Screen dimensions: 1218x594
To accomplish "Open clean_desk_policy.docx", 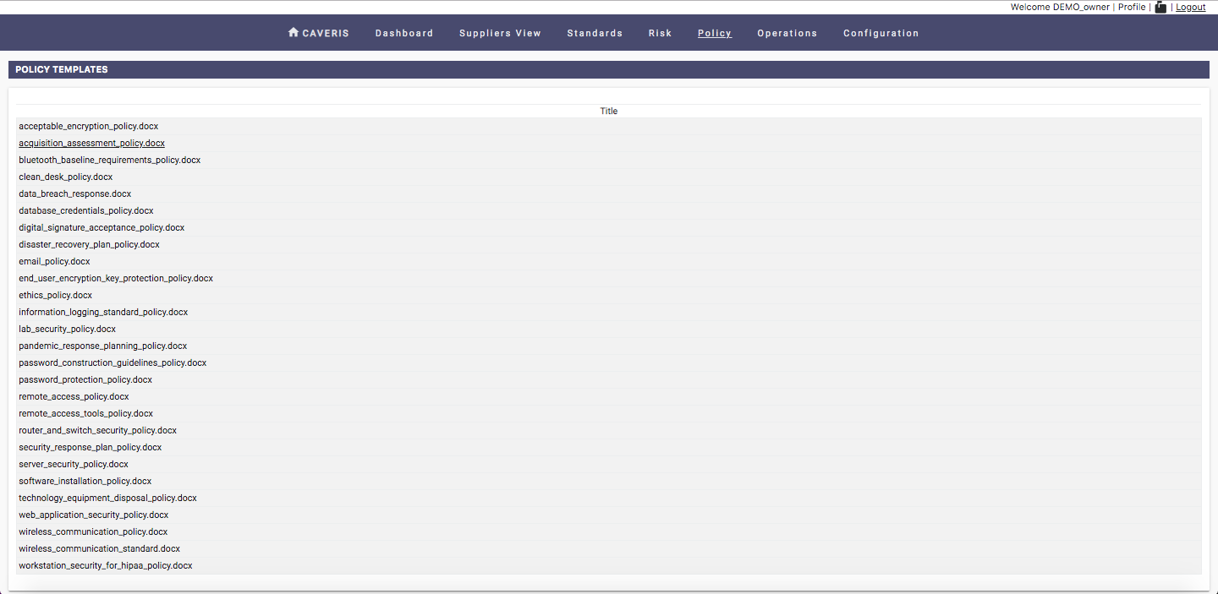I will (x=66, y=177).
